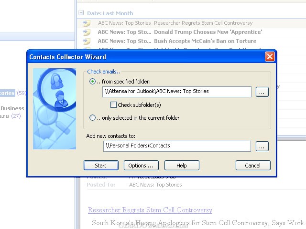Click the Posted To value ABC News: Top Stories
306x229 pixels.
(155, 185)
